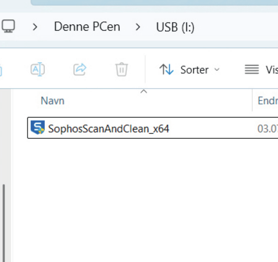This screenshot has height=262, width=278.
Task: Click the Endr date column header
Action: [268, 101]
